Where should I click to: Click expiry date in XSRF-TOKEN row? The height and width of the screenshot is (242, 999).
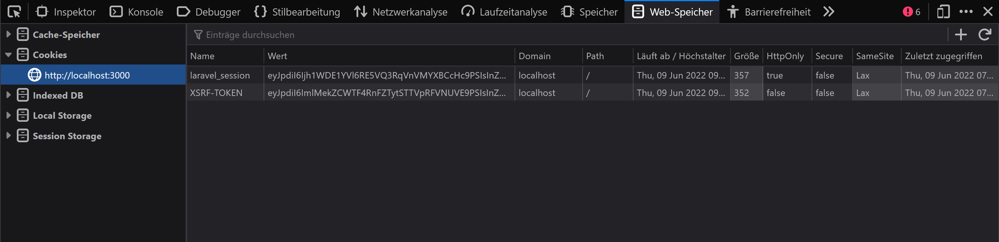(681, 93)
